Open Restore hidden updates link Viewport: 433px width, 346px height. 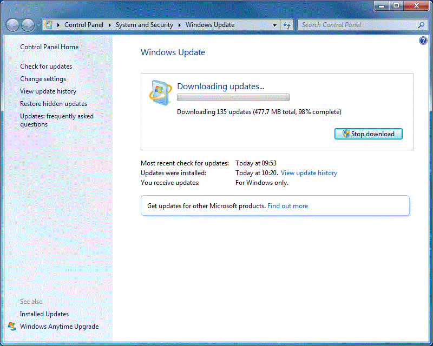click(x=54, y=104)
